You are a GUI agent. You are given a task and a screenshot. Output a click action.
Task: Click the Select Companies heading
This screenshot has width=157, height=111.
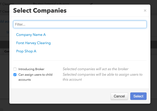pos(40,11)
